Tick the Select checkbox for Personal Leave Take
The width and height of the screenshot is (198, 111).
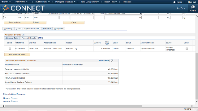tap(10, 49)
